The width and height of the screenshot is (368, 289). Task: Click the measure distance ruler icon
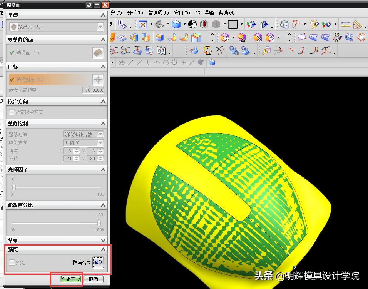tap(345, 25)
